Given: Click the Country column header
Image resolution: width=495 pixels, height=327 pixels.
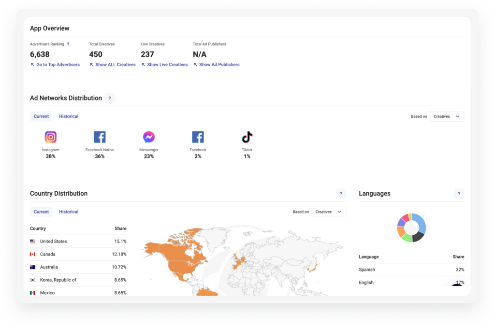Looking at the screenshot, I should click(x=38, y=228).
